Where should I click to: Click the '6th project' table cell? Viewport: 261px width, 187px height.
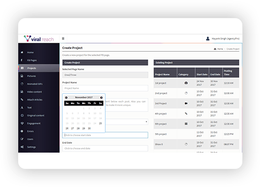coord(165,124)
